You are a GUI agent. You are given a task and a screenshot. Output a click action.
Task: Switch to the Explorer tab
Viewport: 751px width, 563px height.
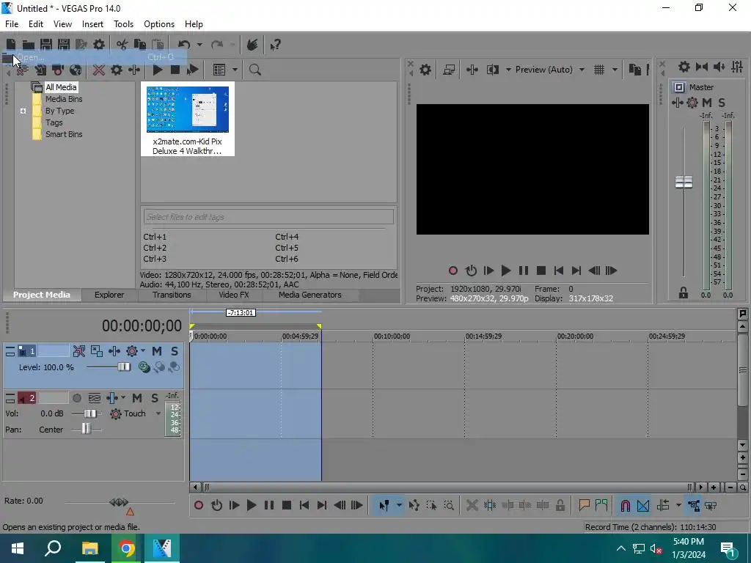tap(109, 295)
